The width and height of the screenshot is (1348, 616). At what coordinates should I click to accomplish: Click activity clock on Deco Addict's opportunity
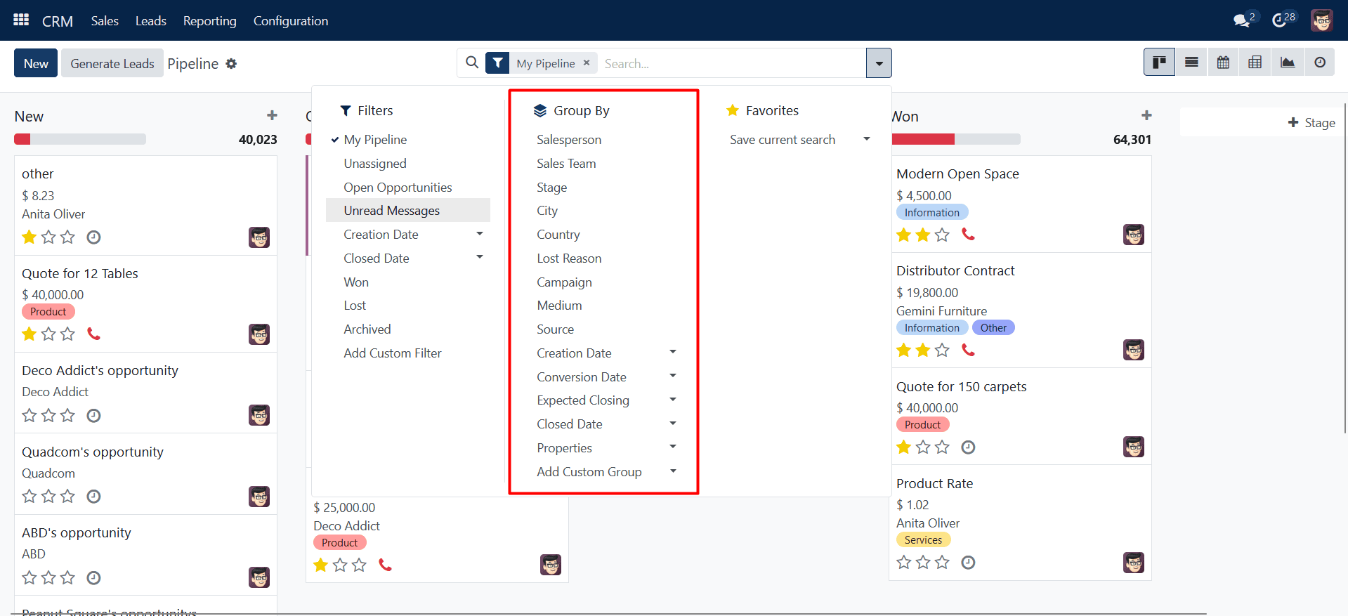click(93, 416)
